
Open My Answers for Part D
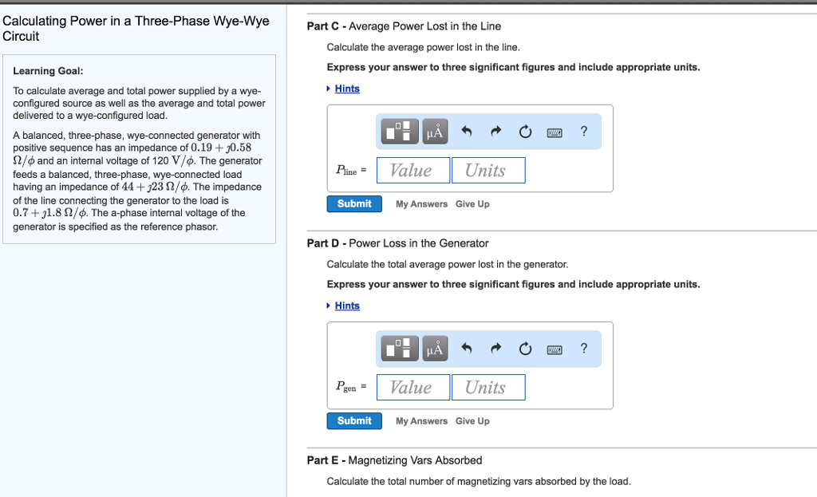pyautogui.click(x=421, y=420)
